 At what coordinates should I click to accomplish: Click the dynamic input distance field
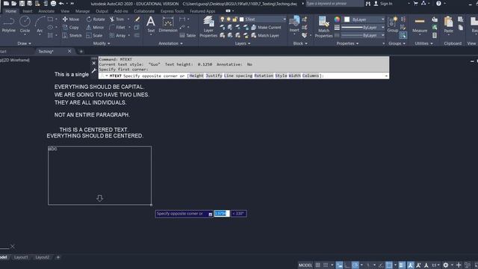tap(222, 214)
